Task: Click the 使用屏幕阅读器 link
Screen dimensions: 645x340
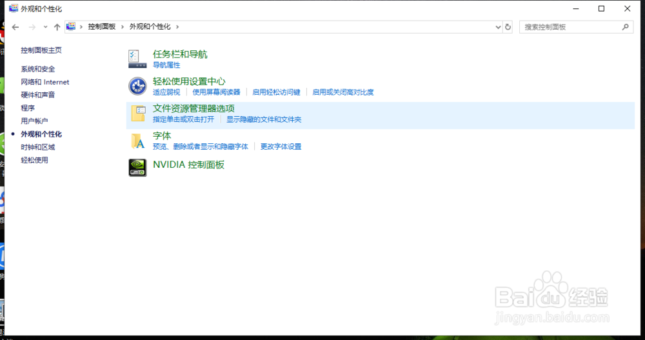Action: pyautogui.click(x=216, y=92)
